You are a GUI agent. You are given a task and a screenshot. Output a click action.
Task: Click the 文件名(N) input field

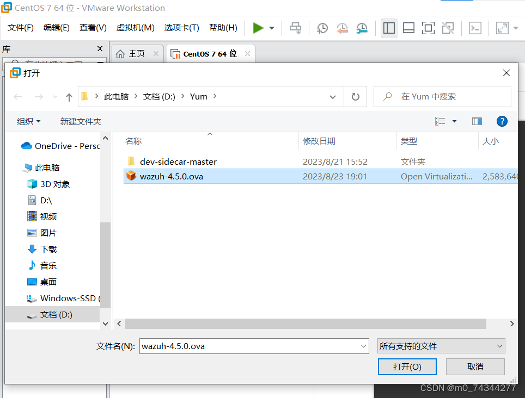pos(254,346)
